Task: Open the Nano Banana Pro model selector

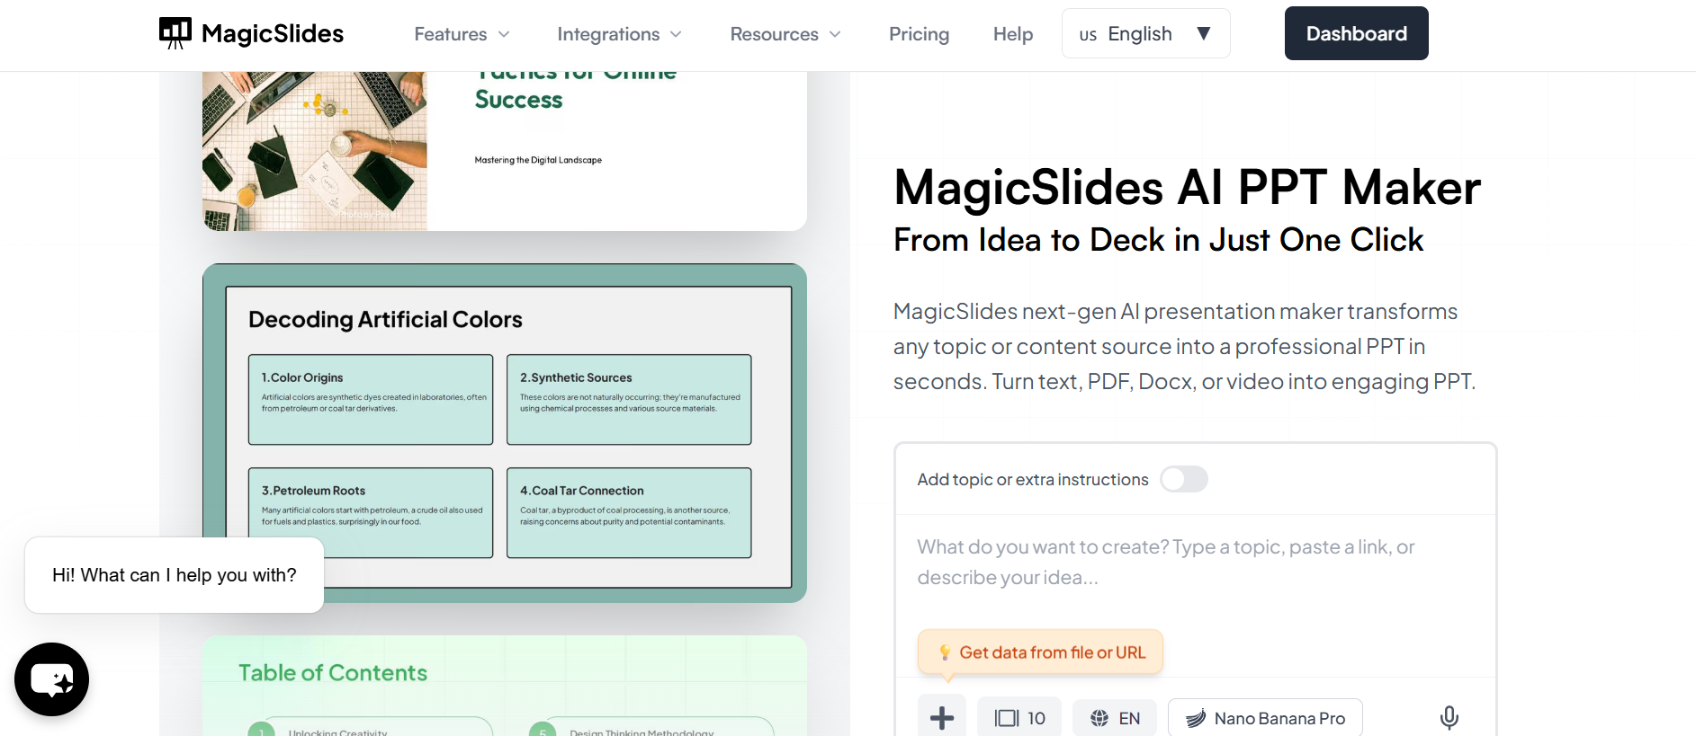Action: [1265, 718]
